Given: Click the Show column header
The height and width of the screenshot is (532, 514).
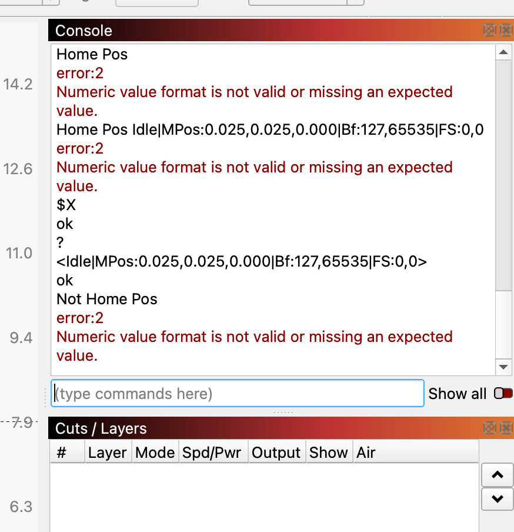Looking at the screenshot, I should [328, 453].
